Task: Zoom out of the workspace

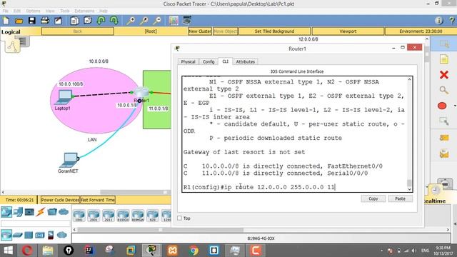Action: [x=157, y=21]
